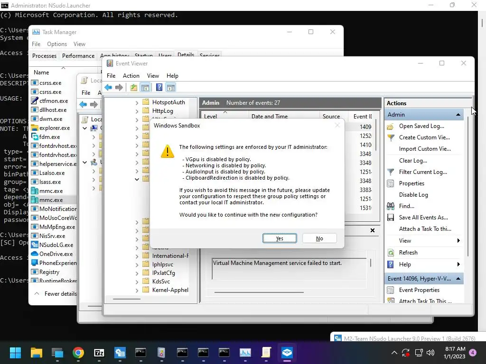Click Windows Sandbox taskbar icon
Screen dimensions: 486x364
tap(287, 353)
